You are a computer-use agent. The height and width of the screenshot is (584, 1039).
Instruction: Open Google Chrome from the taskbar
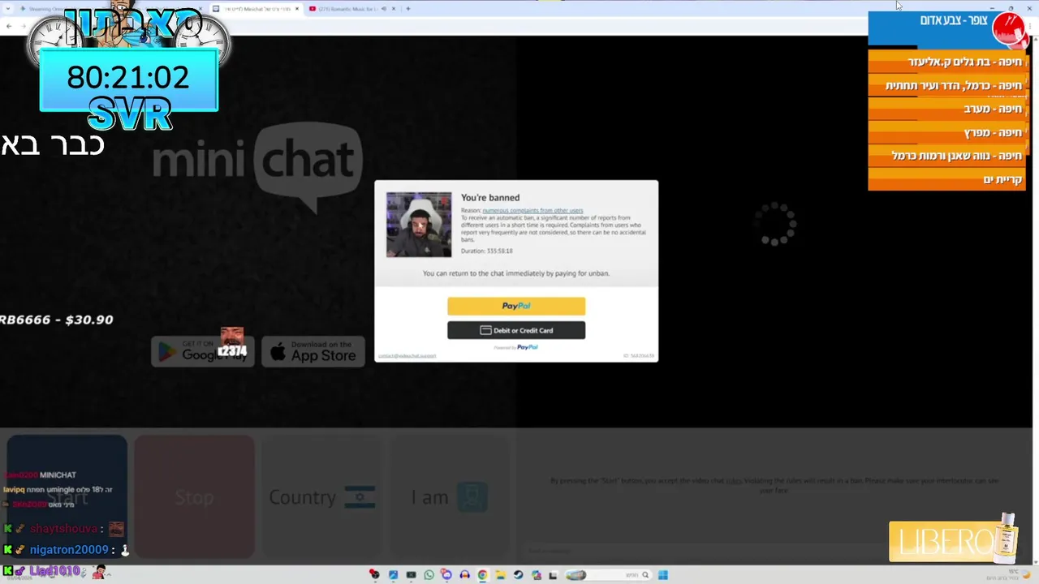(x=482, y=575)
